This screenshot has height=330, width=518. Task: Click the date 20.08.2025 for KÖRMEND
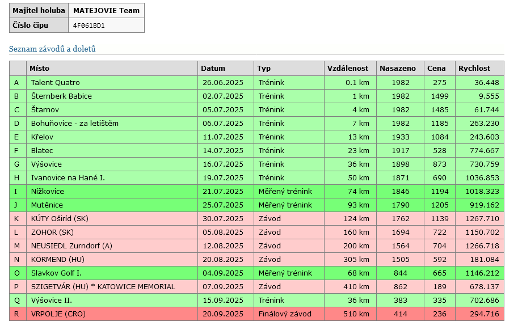coord(222,260)
